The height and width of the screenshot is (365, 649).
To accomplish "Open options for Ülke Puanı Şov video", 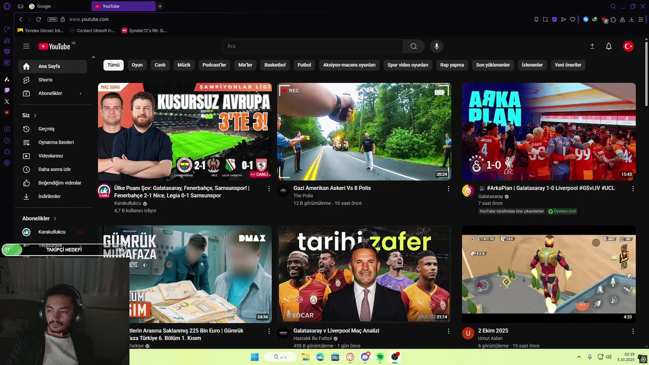I will tap(269, 189).
